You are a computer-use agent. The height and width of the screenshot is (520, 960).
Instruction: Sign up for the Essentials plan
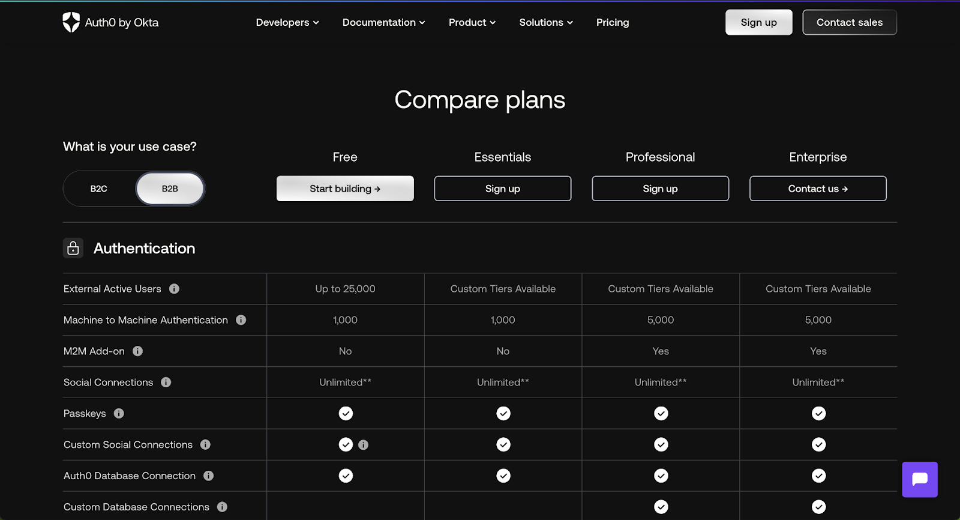tap(503, 189)
